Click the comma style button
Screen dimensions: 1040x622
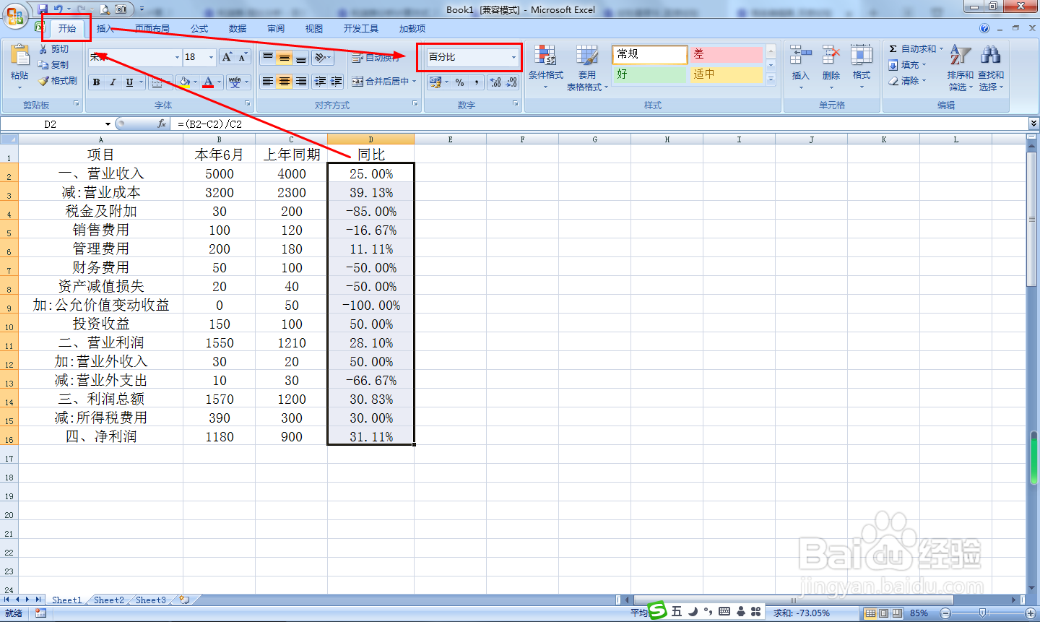pyautogui.click(x=477, y=82)
